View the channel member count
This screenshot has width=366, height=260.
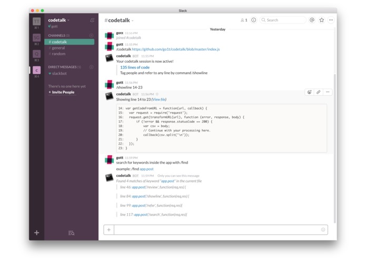pyautogui.click(x=244, y=20)
